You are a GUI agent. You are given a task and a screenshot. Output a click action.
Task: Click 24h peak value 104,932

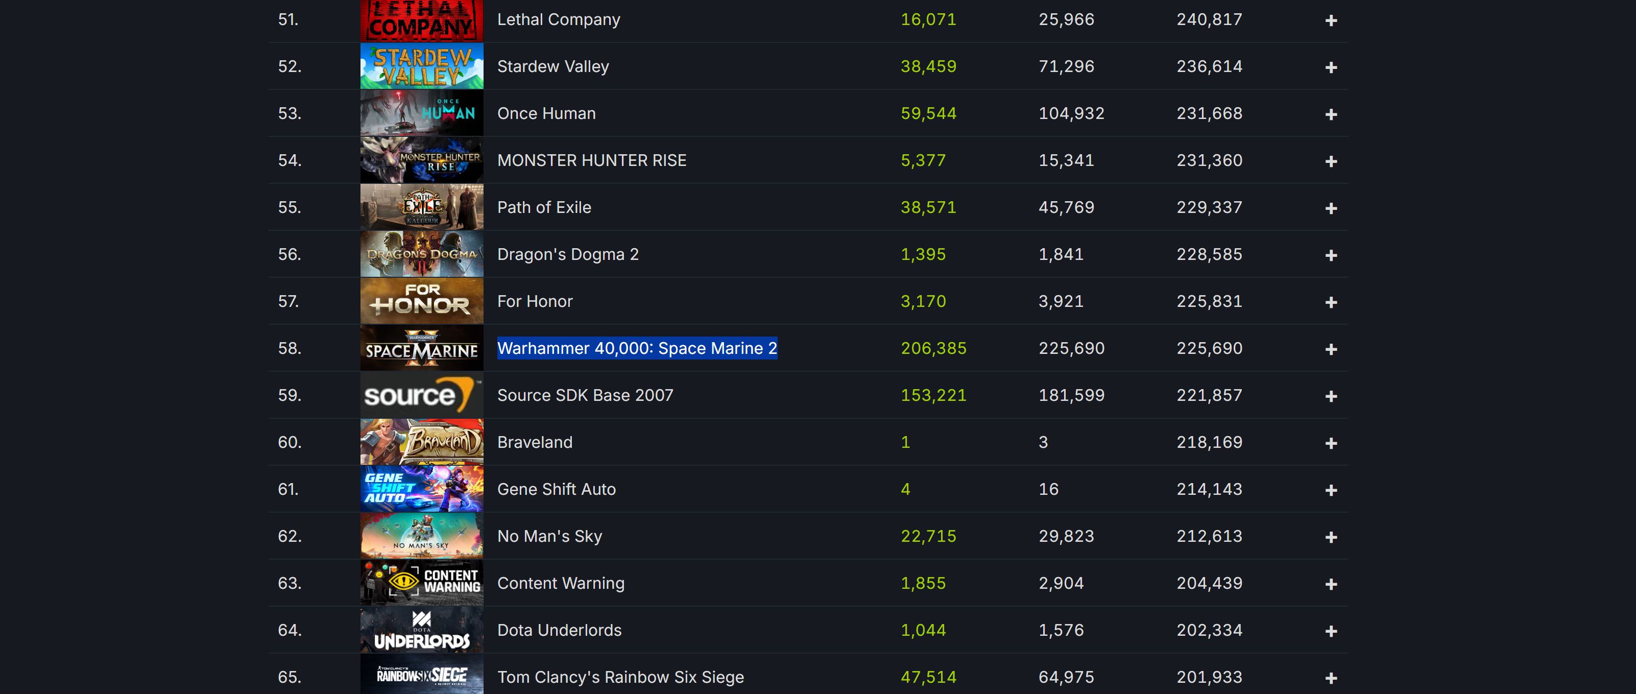click(x=1071, y=114)
